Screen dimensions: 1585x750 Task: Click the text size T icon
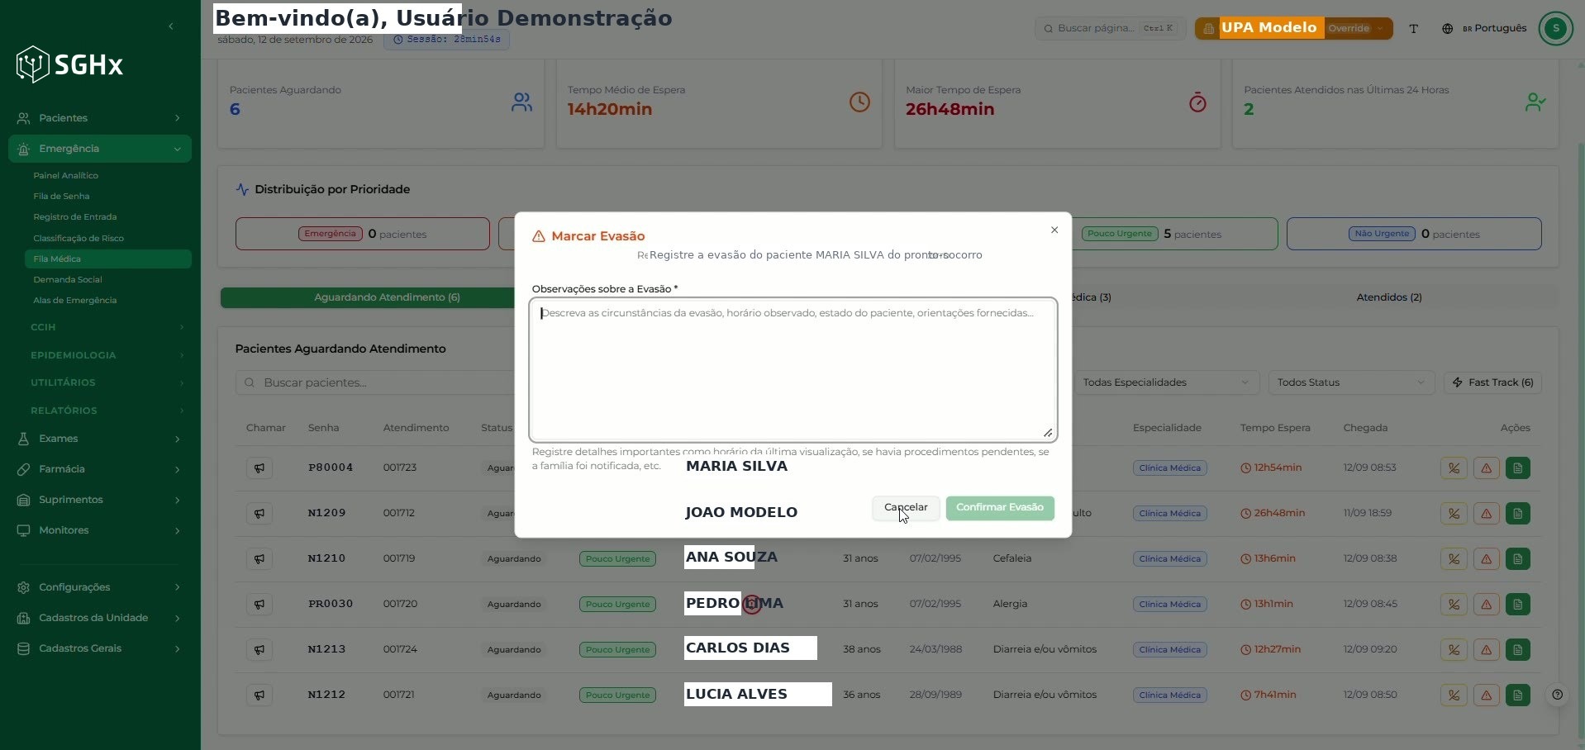1413,28
